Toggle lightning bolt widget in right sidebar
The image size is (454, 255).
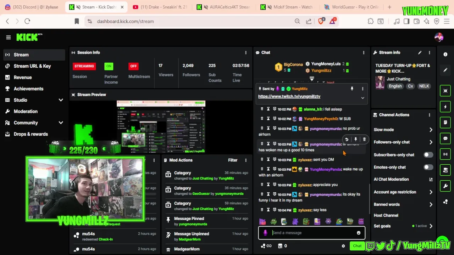[445, 107]
